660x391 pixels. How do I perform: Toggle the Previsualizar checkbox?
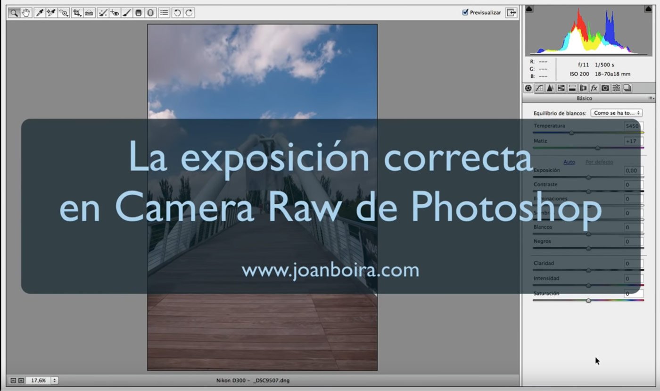point(465,12)
